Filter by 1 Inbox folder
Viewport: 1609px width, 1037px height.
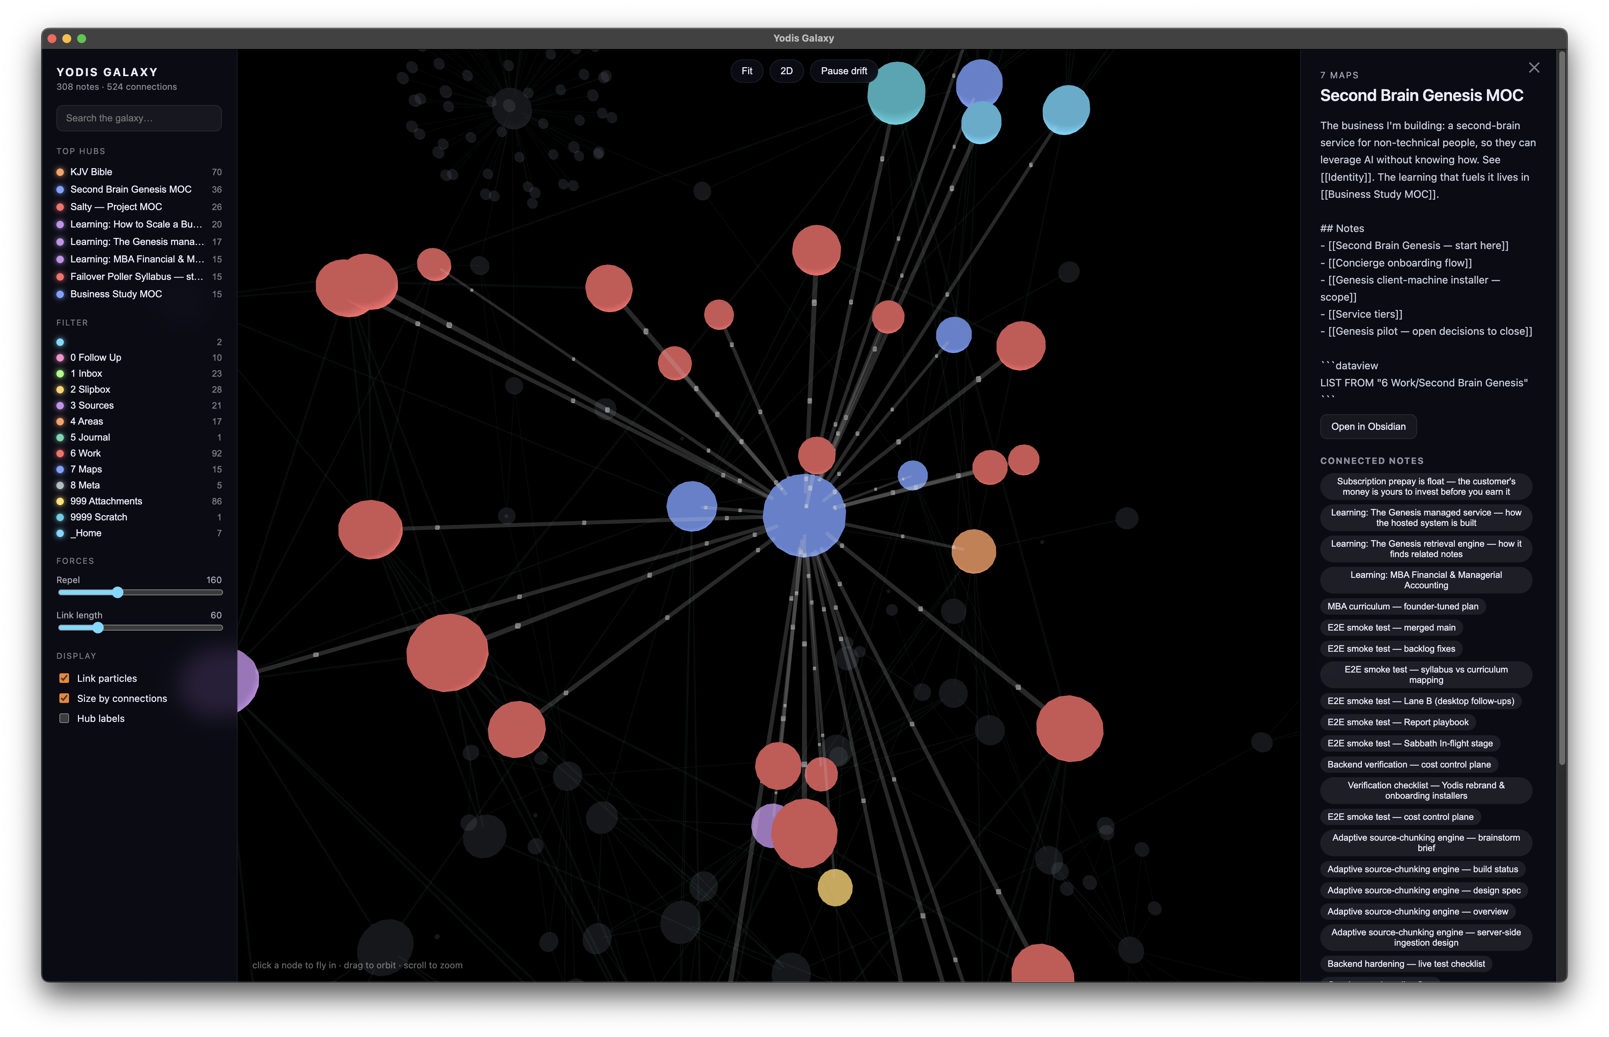tap(139, 374)
